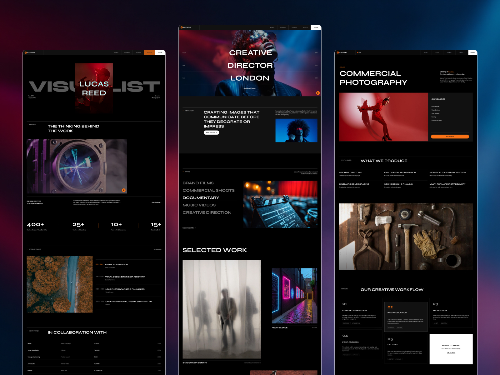The width and height of the screenshot is (500, 375).
Task: Select Brand Films in the services list
Action: [198, 183]
